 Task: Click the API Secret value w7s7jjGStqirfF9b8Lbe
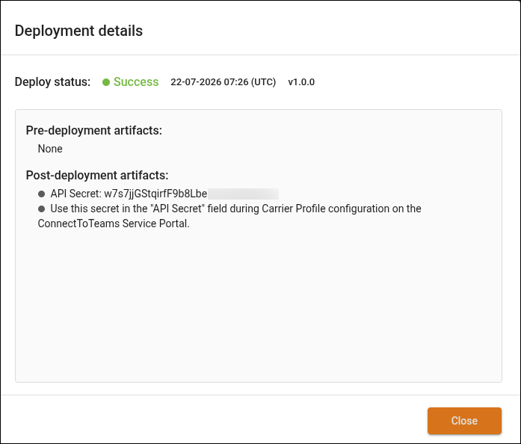155,194
